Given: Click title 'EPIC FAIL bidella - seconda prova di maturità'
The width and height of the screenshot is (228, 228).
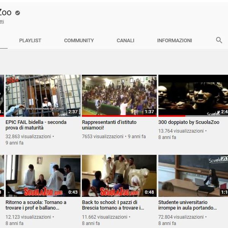Looking at the screenshot, I should (x=36, y=125).
